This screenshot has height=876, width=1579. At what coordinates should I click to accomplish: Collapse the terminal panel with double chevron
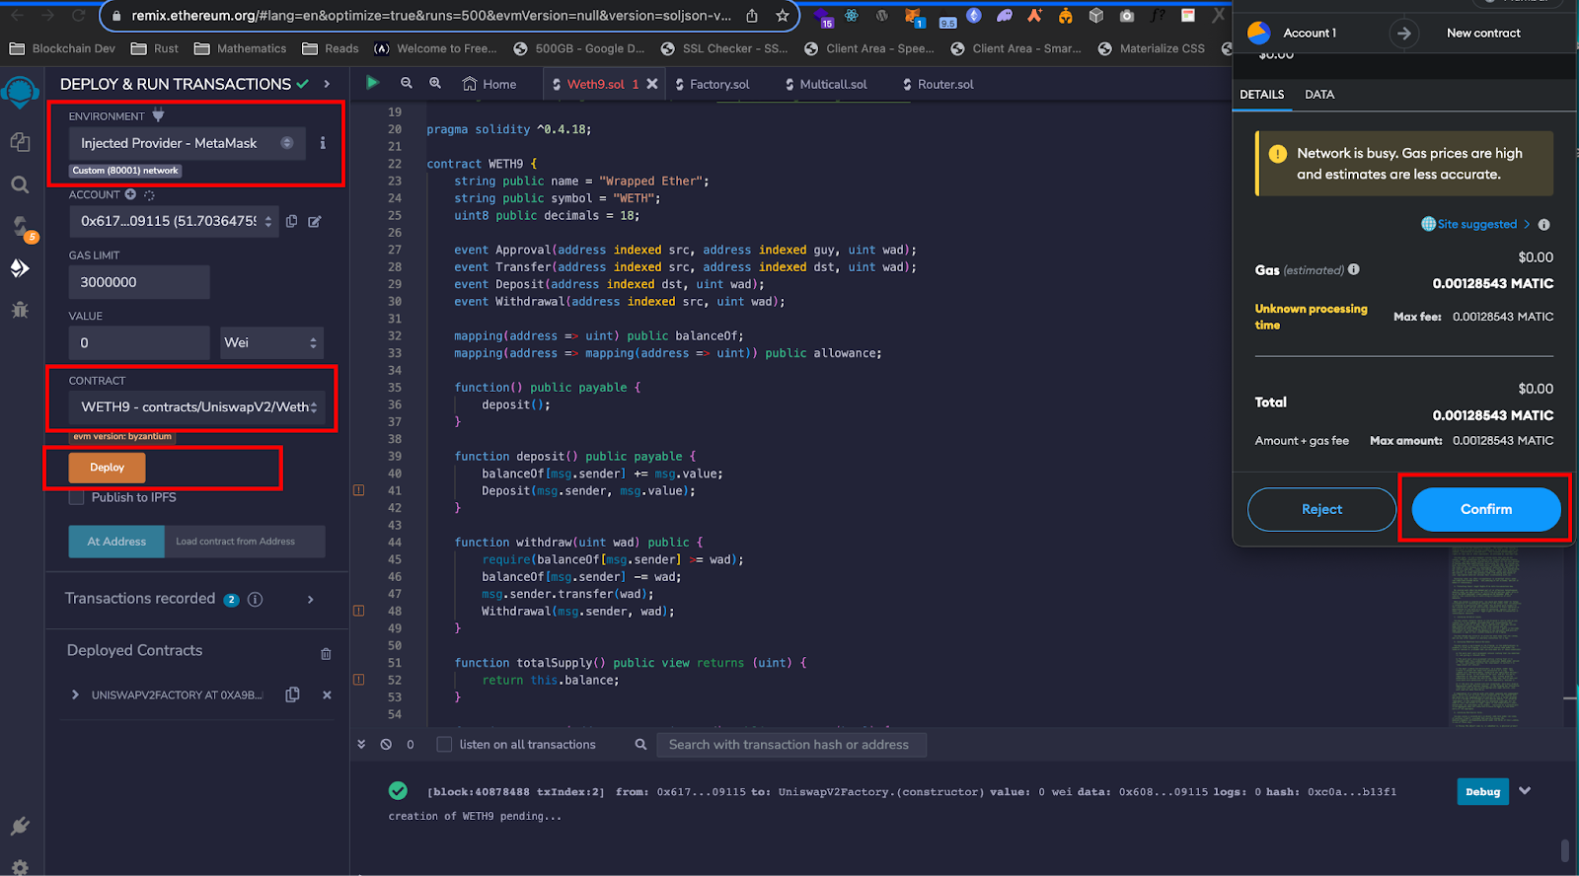(361, 745)
